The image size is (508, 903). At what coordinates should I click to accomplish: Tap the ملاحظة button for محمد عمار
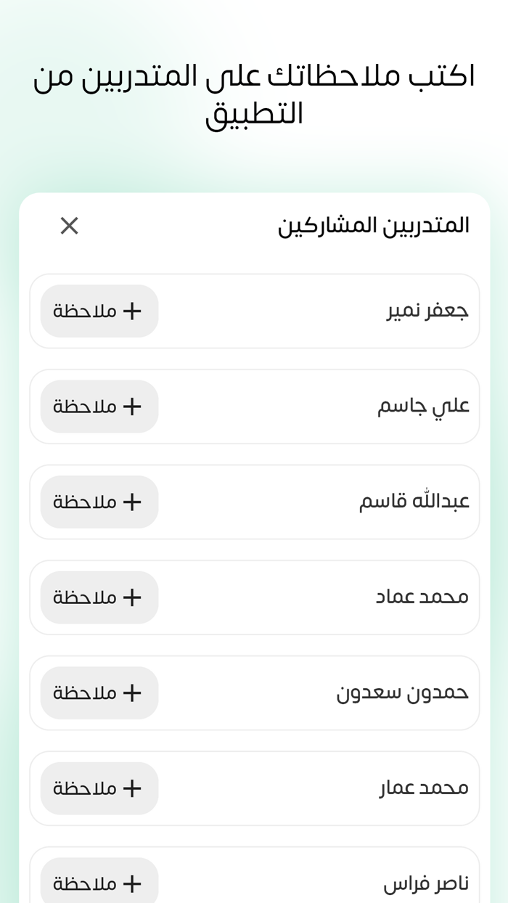[x=99, y=788]
